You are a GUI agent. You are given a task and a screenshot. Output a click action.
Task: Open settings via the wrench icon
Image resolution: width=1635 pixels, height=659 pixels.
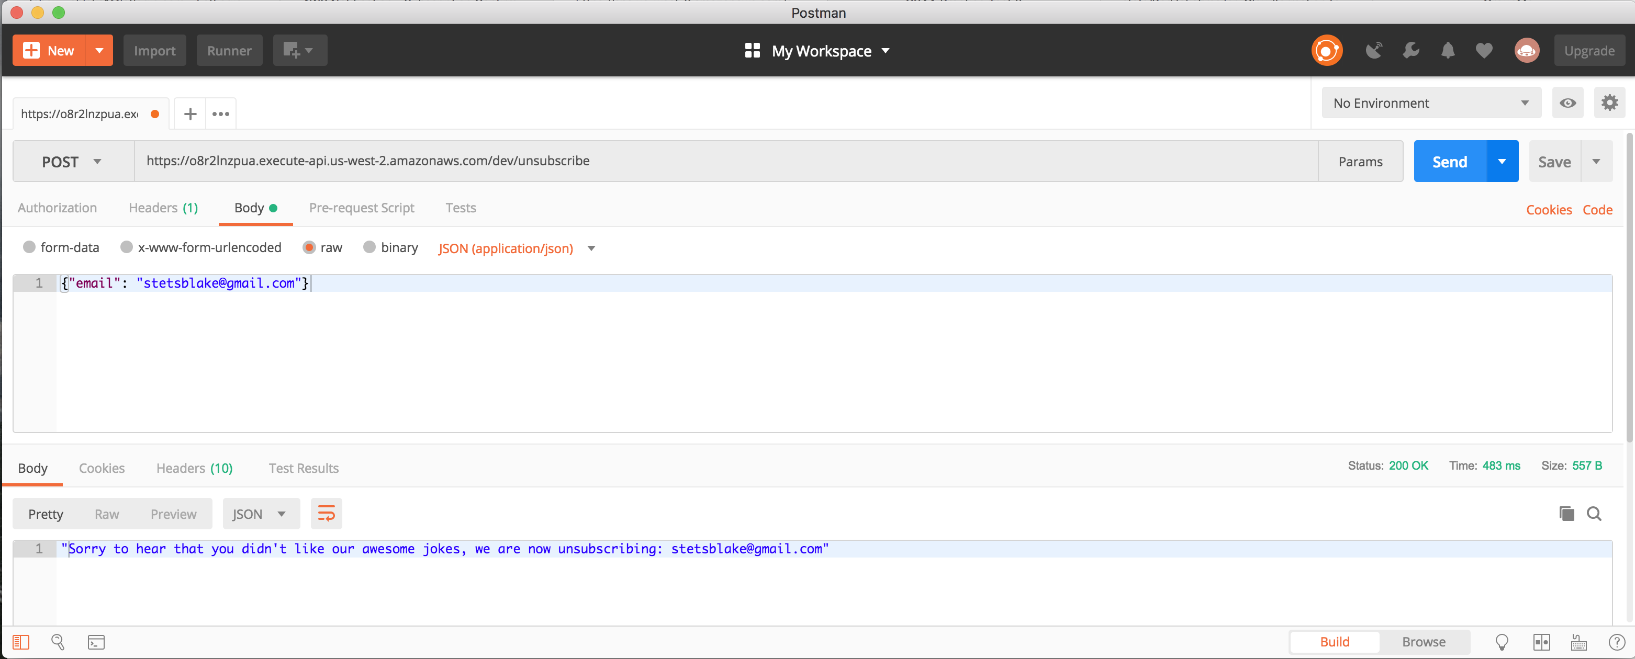1410,51
